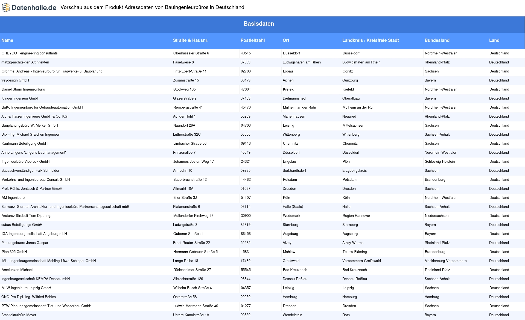Select Bundesland Niedersachsen
The height and width of the screenshot is (320, 525).
click(437, 216)
